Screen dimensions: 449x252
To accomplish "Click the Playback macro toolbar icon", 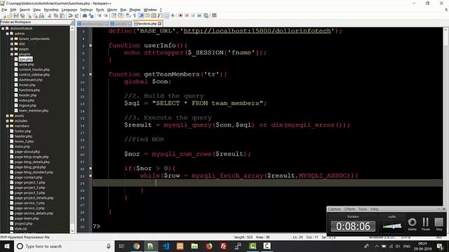I will point(193,15).
